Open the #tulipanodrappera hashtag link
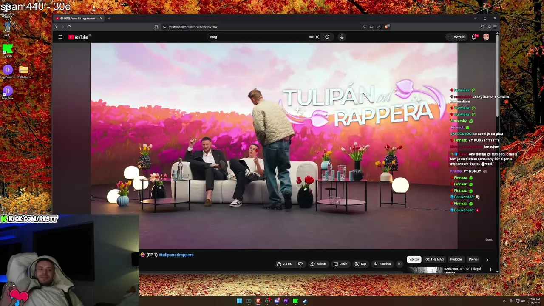The image size is (544, 306). pos(176,255)
